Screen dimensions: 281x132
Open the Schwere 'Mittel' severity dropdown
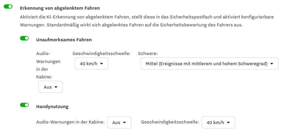[209, 64]
